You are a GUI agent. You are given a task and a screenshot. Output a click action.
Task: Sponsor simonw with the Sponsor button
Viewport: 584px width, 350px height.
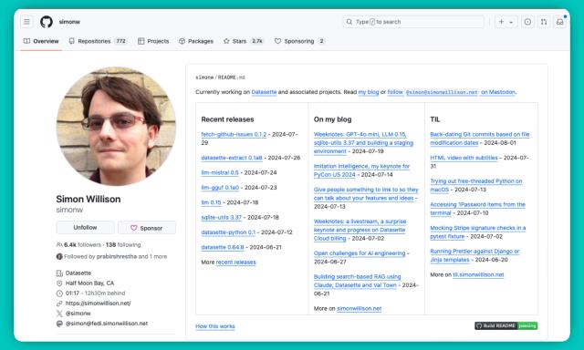click(147, 228)
